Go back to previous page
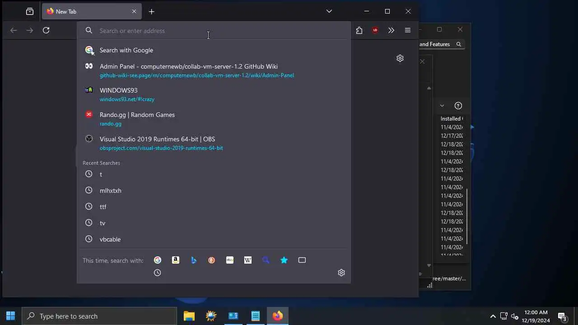The image size is (578, 325). 14,30
